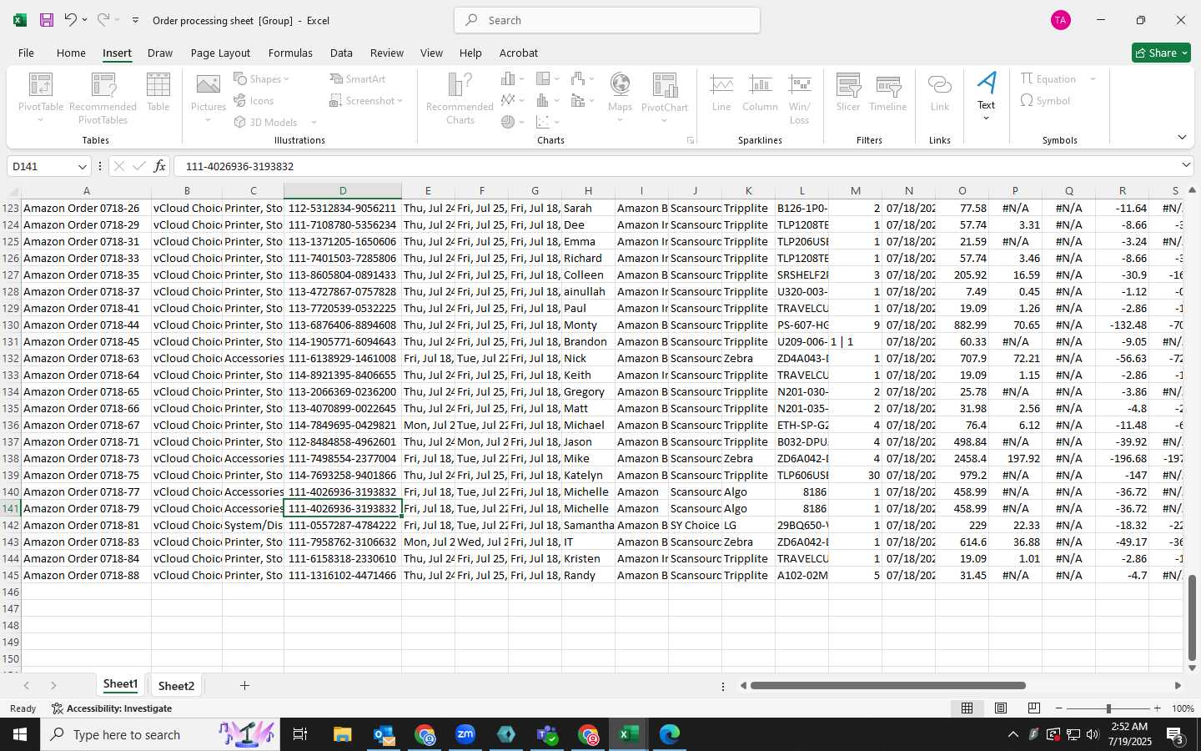1201x751 pixels.
Task: Click Accessibility: Investigate status
Action: (x=112, y=708)
